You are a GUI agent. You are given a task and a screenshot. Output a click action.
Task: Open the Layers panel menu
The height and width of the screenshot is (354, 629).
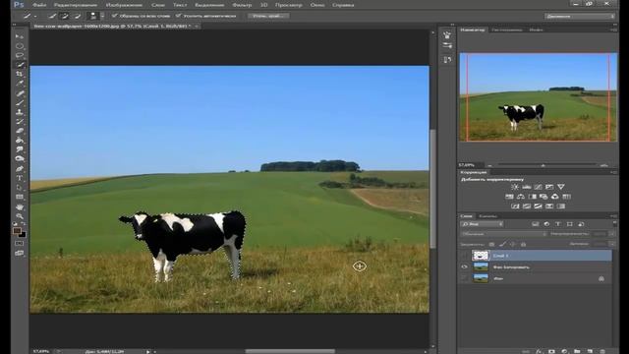pyautogui.click(x=613, y=216)
